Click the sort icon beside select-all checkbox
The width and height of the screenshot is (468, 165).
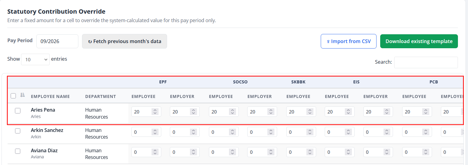[22, 95]
